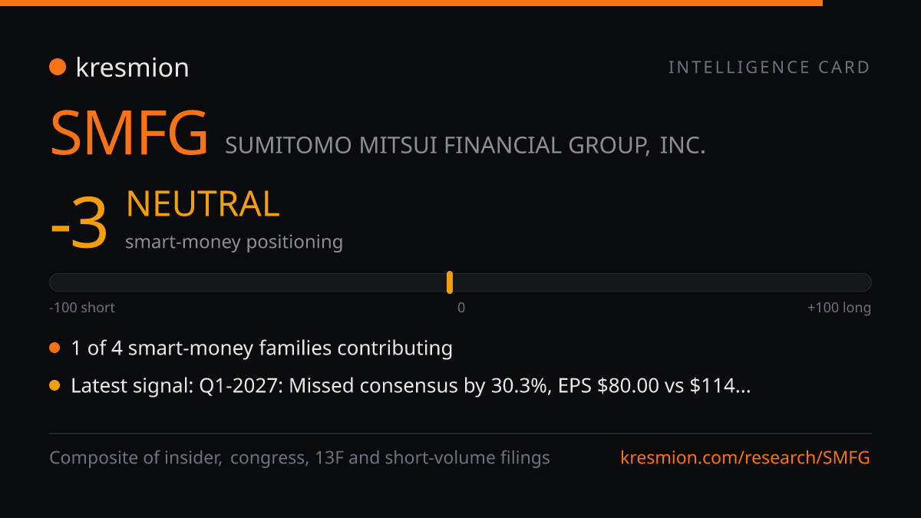Select the Sumitomo Mitsui Financial Group company name
Screen dimensions: 921x518
(x=465, y=145)
